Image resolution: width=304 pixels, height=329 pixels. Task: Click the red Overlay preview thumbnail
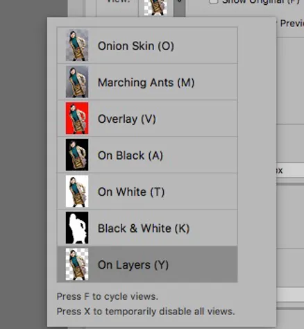[x=77, y=118]
